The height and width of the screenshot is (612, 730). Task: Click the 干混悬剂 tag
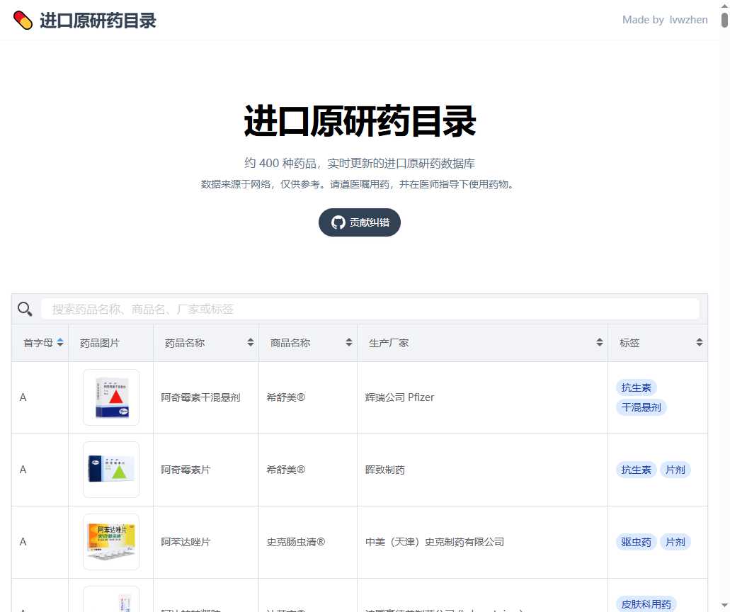click(x=641, y=407)
